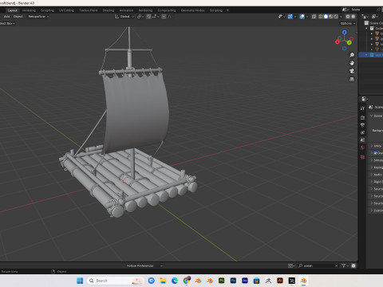Viewport: 383px width, 287px height.
Task: Collapse the Collection tree in outliner
Action: (366, 28)
